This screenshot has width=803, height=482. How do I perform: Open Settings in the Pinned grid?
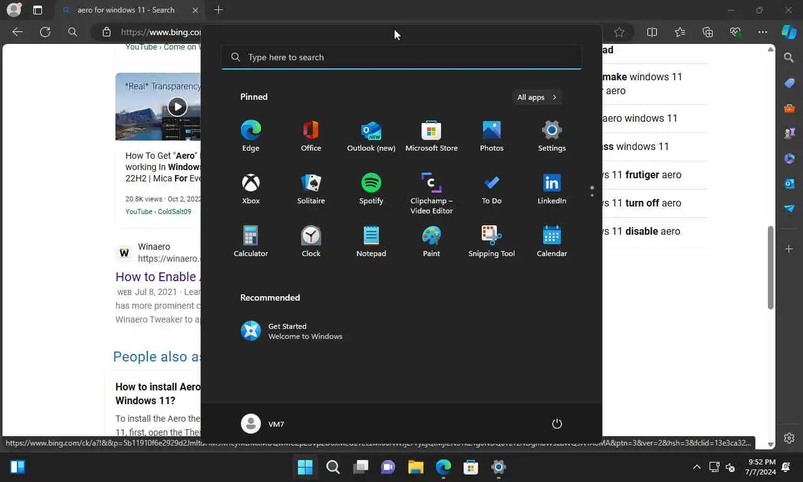[x=552, y=136]
